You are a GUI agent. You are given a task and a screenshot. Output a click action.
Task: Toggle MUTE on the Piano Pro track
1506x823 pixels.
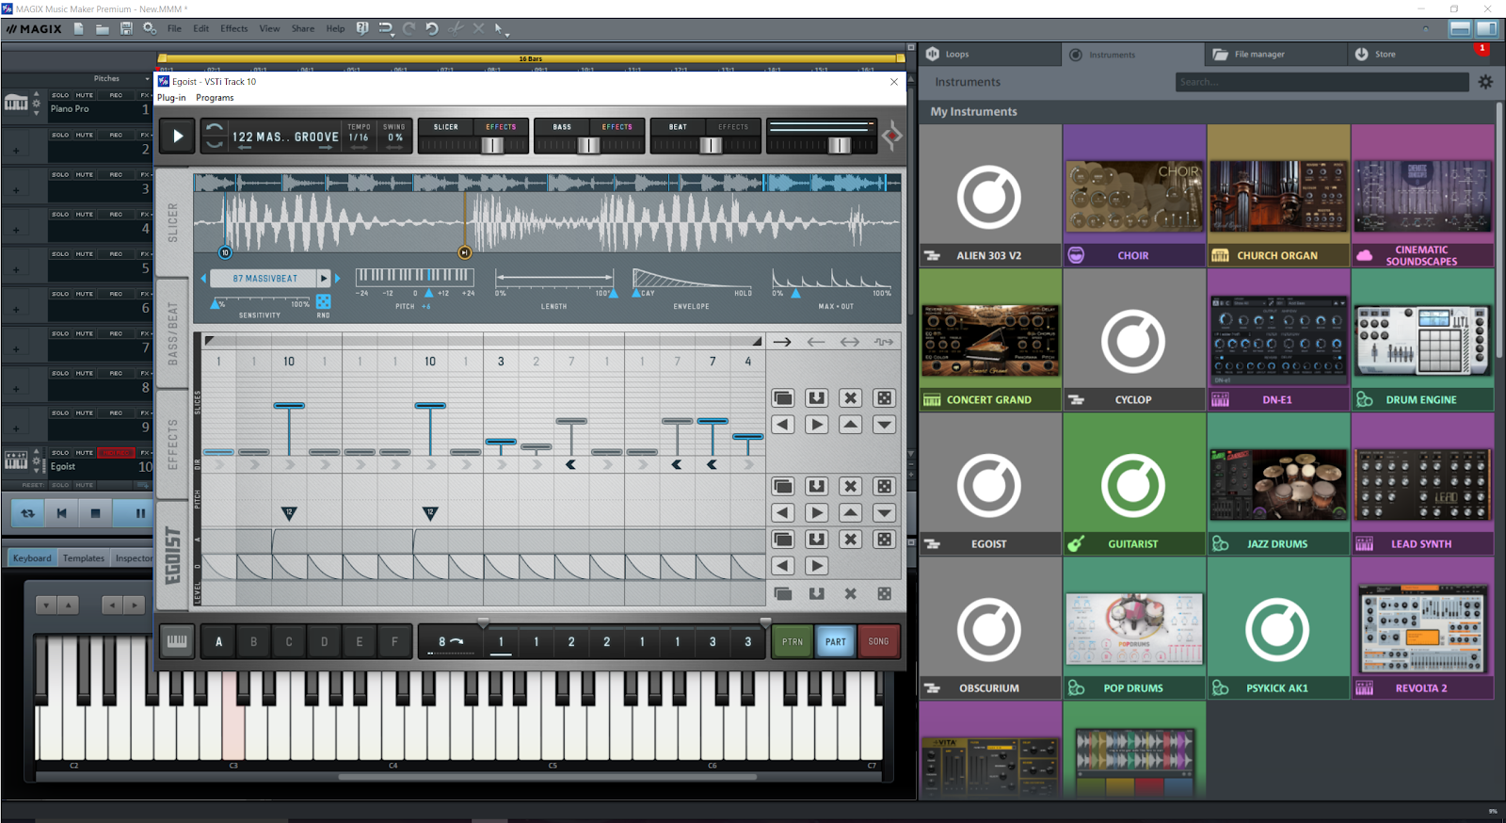pos(85,95)
